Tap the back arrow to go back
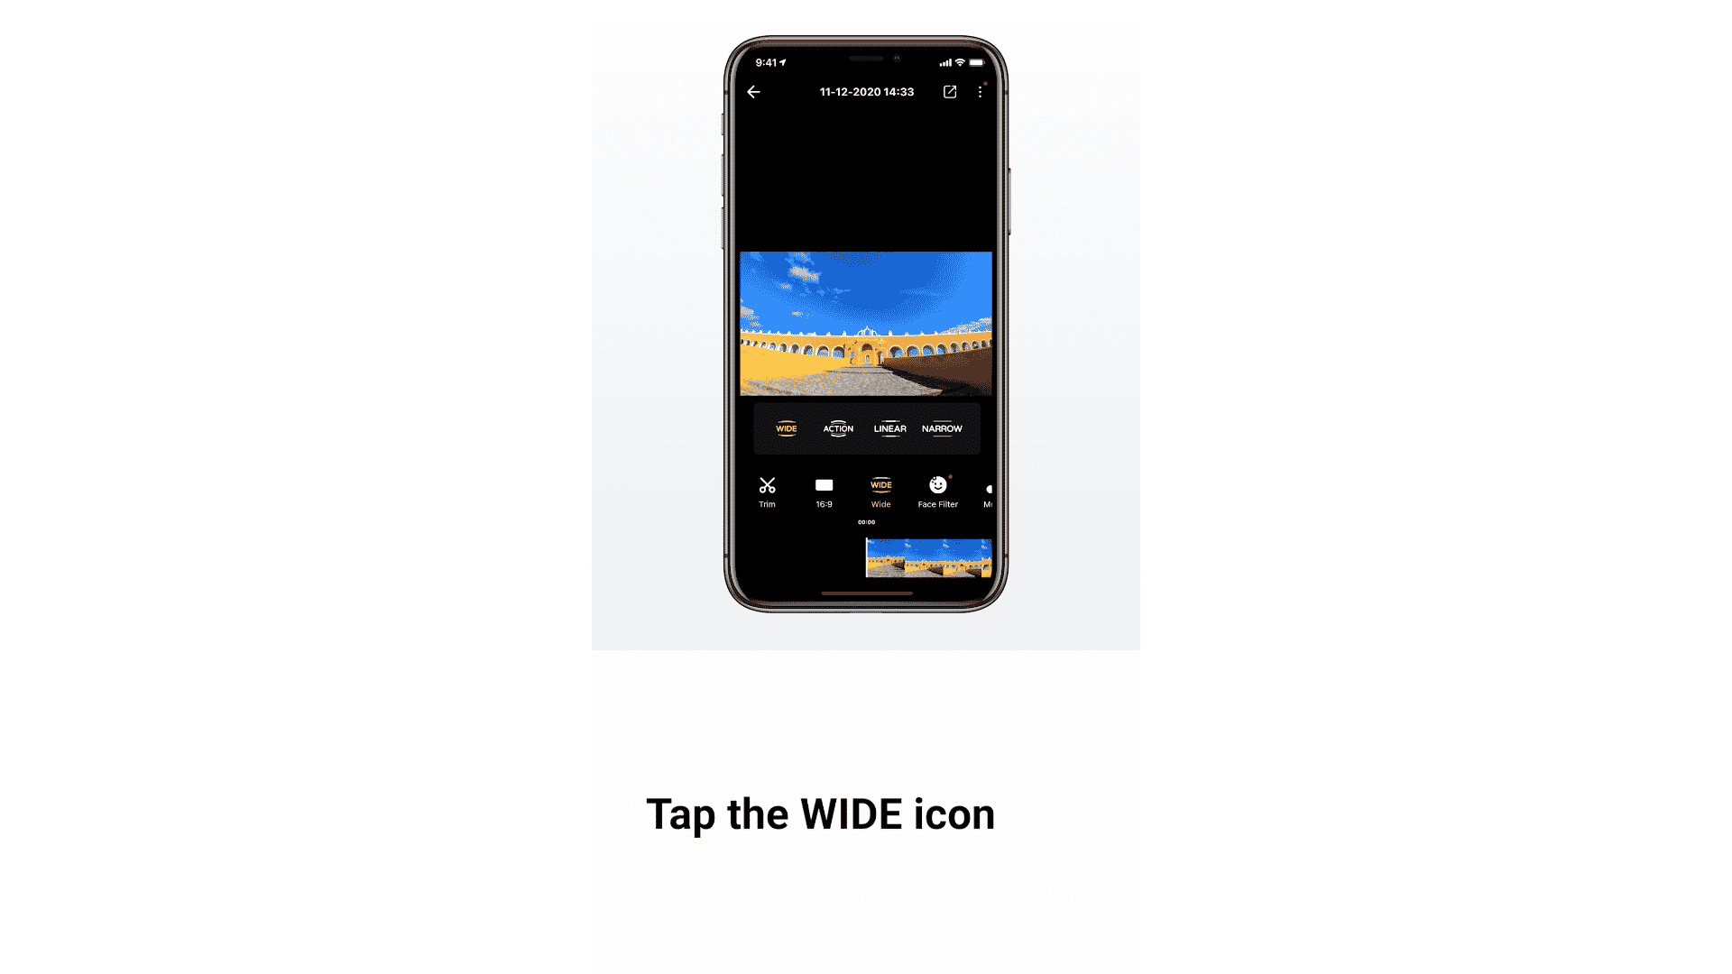 pos(754,92)
